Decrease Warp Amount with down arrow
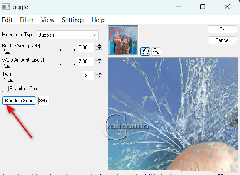Viewport: 240px width, 175px height. 100,62
